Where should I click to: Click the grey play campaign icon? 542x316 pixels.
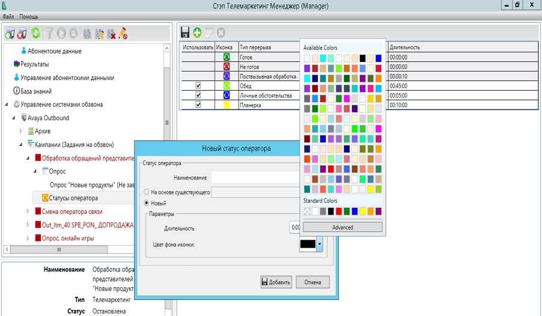point(61,34)
